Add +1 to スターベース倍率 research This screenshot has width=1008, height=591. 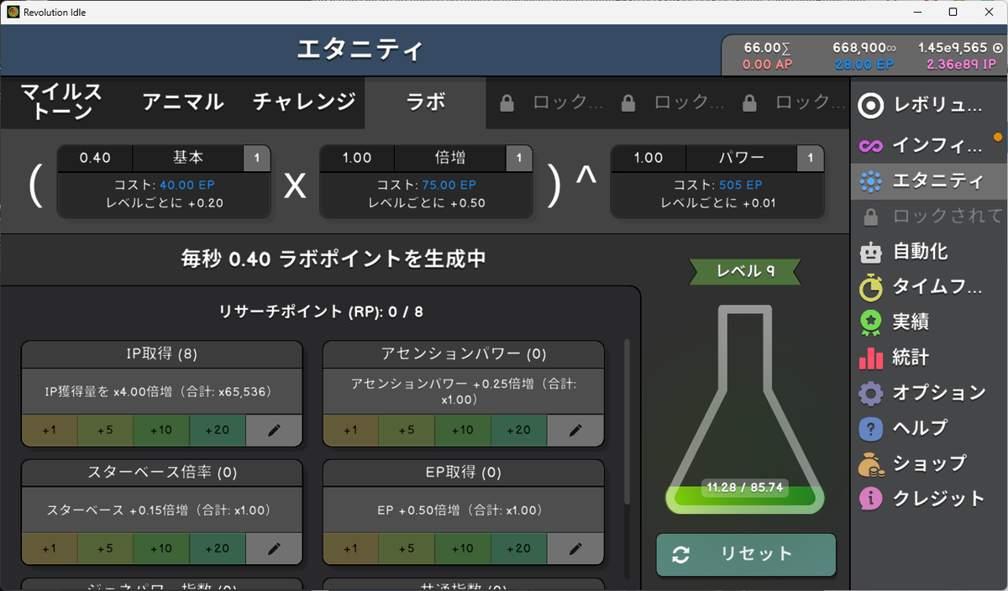click(x=50, y=548)
